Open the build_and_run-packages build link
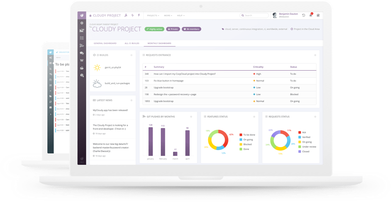The image size is (391, 202). click(117, 83)
